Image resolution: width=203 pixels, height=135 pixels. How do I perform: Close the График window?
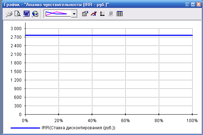(x=199, y=5)
